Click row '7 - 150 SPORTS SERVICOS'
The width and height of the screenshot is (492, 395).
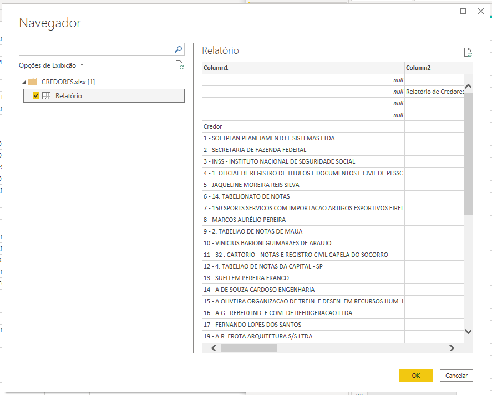coord(303,208)
